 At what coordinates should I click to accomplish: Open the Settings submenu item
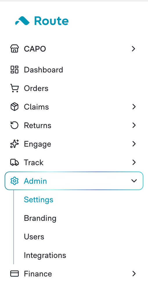click(39, 200)
